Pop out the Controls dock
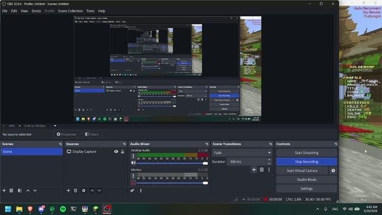Viewport: 382px width, 215px height. tap(335, 144)
